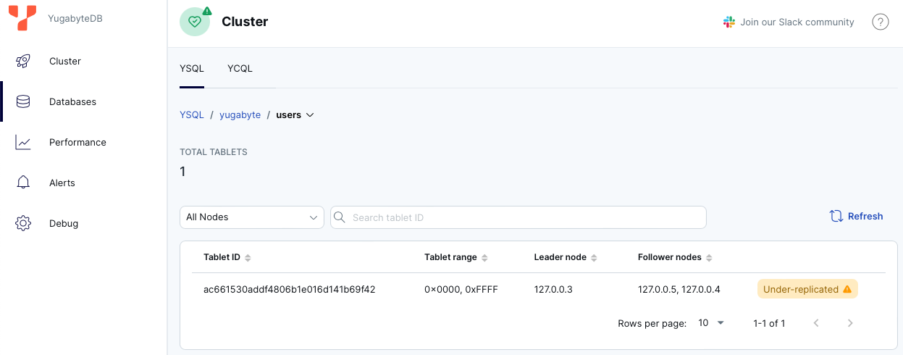Open the help question mark icon
Image resolution: width=903 pixels, height=355 pixels.
click(880, 22)
